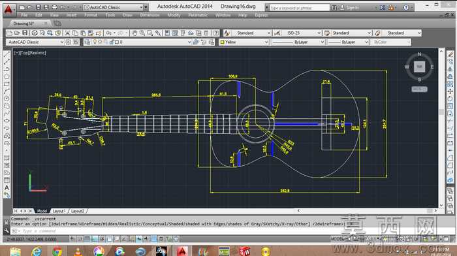Open Layer Properties Manager icon
The width and height of the screenshot is (457, 256).
(87, 42)
